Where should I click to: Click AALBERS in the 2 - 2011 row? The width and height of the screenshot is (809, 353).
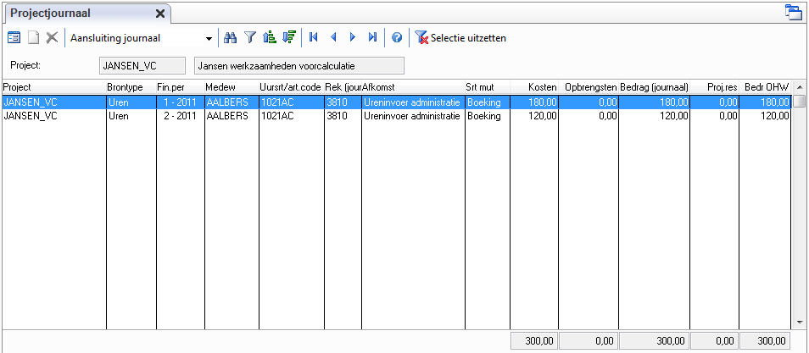coord(232,116)
